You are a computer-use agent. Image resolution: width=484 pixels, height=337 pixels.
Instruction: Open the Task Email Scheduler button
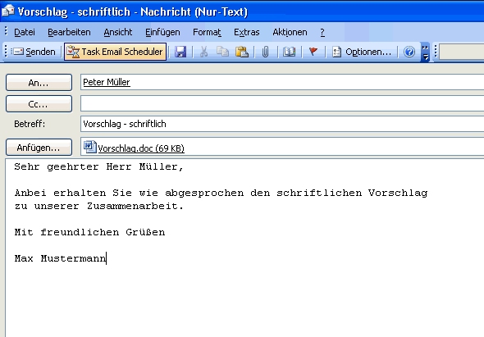point(115,52)
